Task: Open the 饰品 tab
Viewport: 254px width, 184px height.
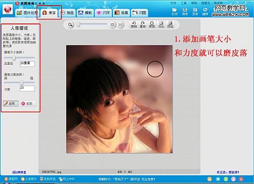Action: pyautogui.click(x=68, y=13)
